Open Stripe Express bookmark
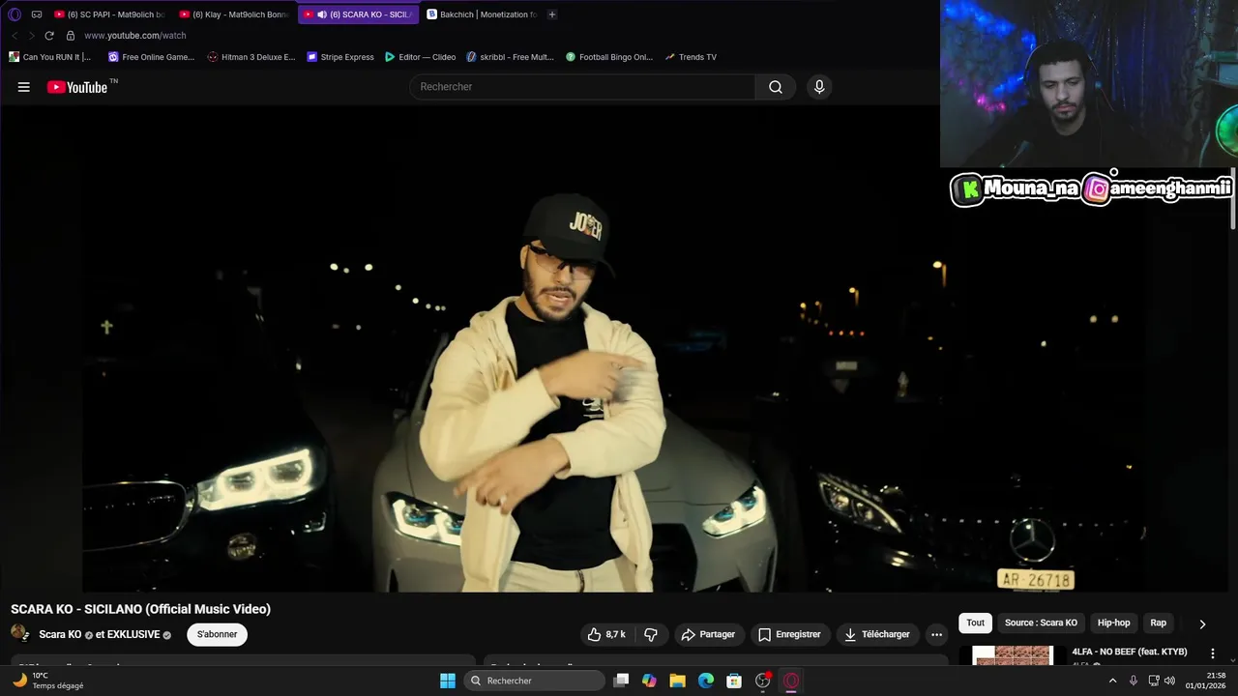 340,57
